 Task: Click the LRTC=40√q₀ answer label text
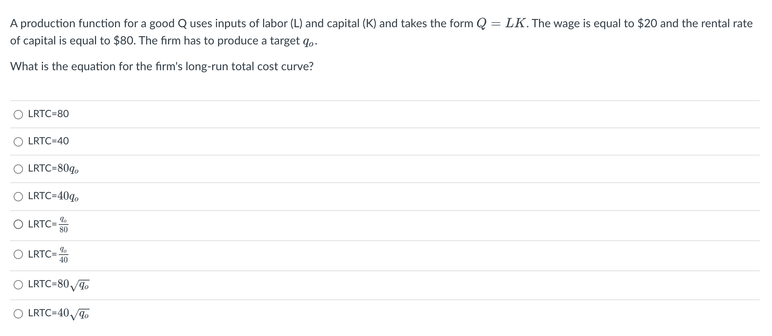(x=58, y=313)
